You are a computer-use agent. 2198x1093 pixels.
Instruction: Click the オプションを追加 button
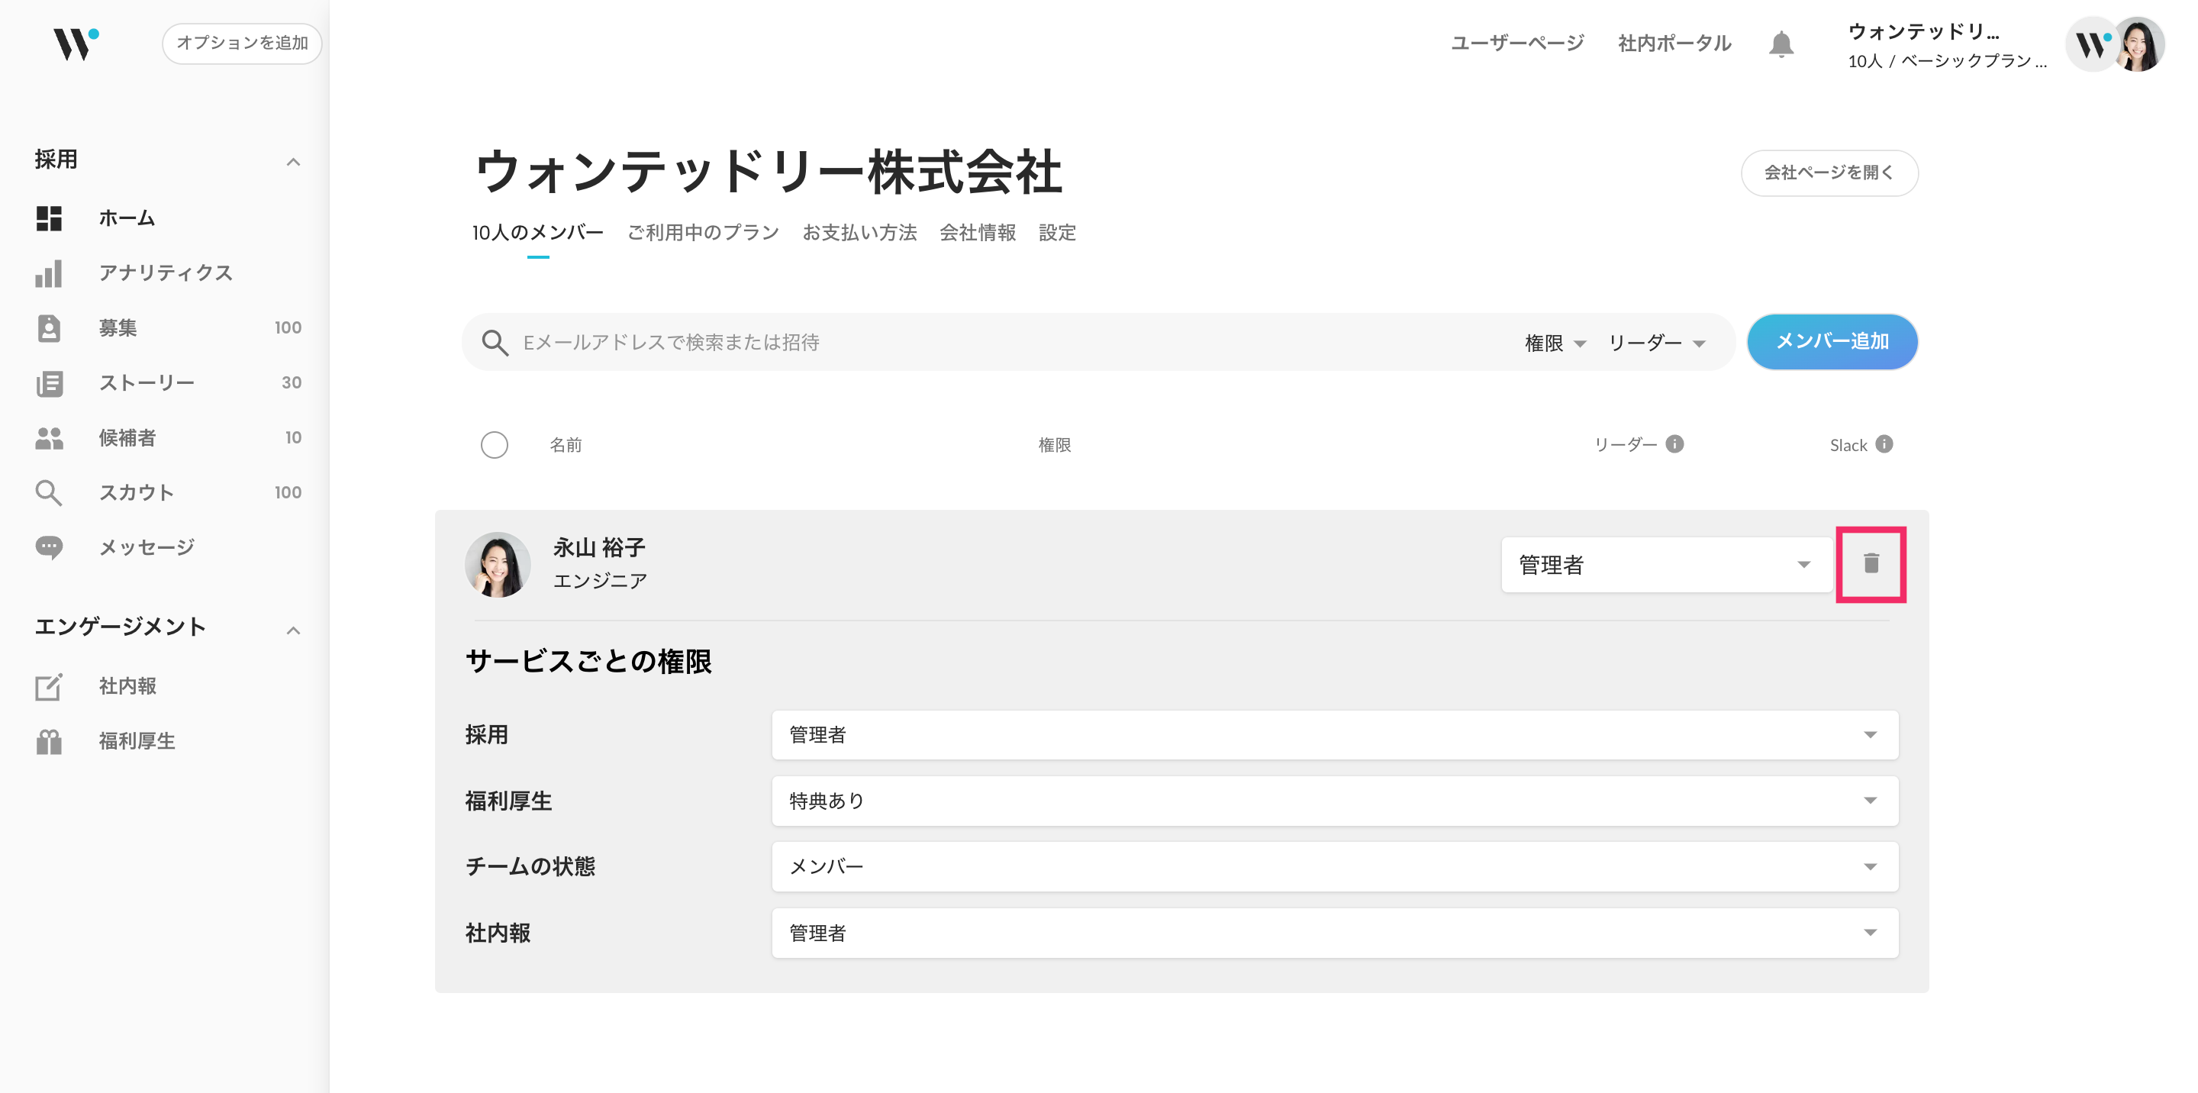241,44
